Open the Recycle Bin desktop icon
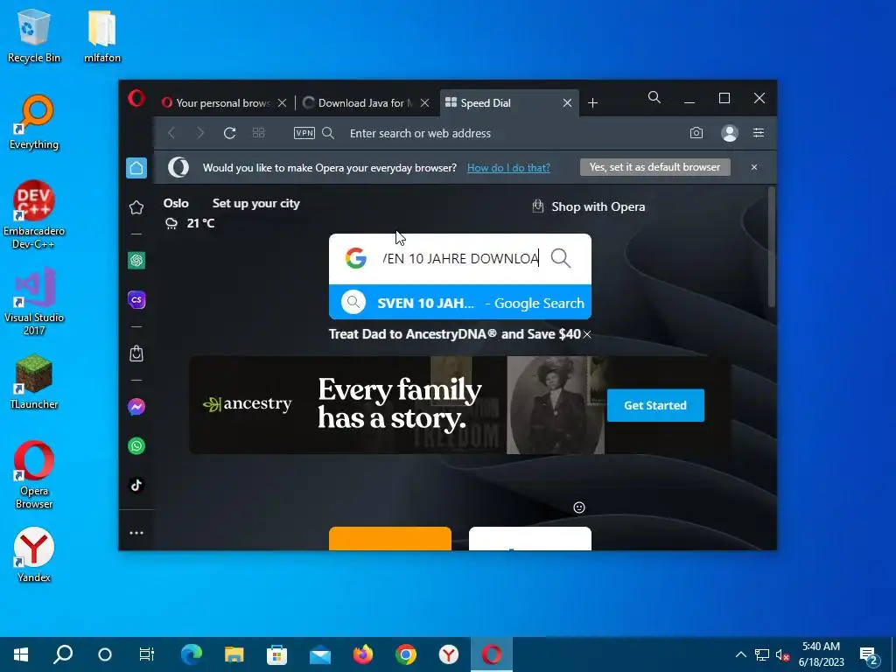 point(34,36)
